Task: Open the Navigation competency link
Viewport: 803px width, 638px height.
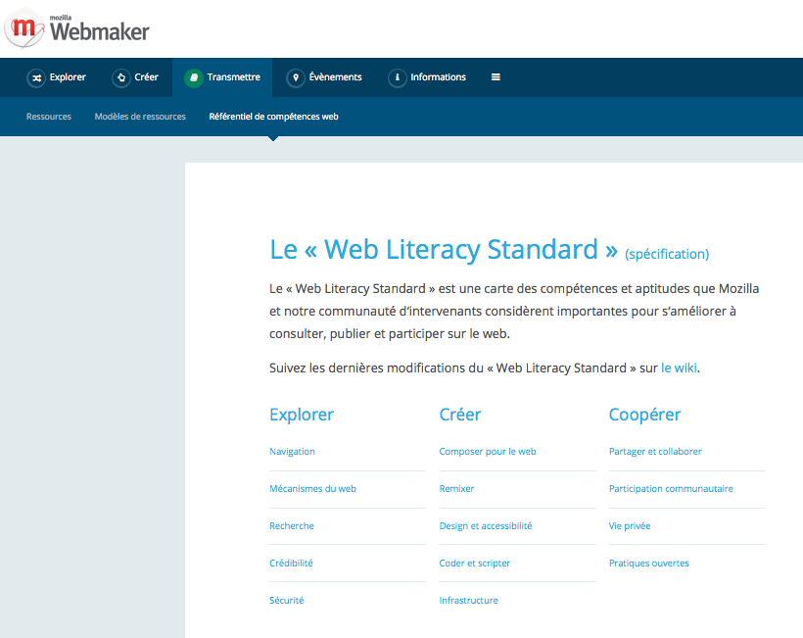Action: [x=292, y=452]
